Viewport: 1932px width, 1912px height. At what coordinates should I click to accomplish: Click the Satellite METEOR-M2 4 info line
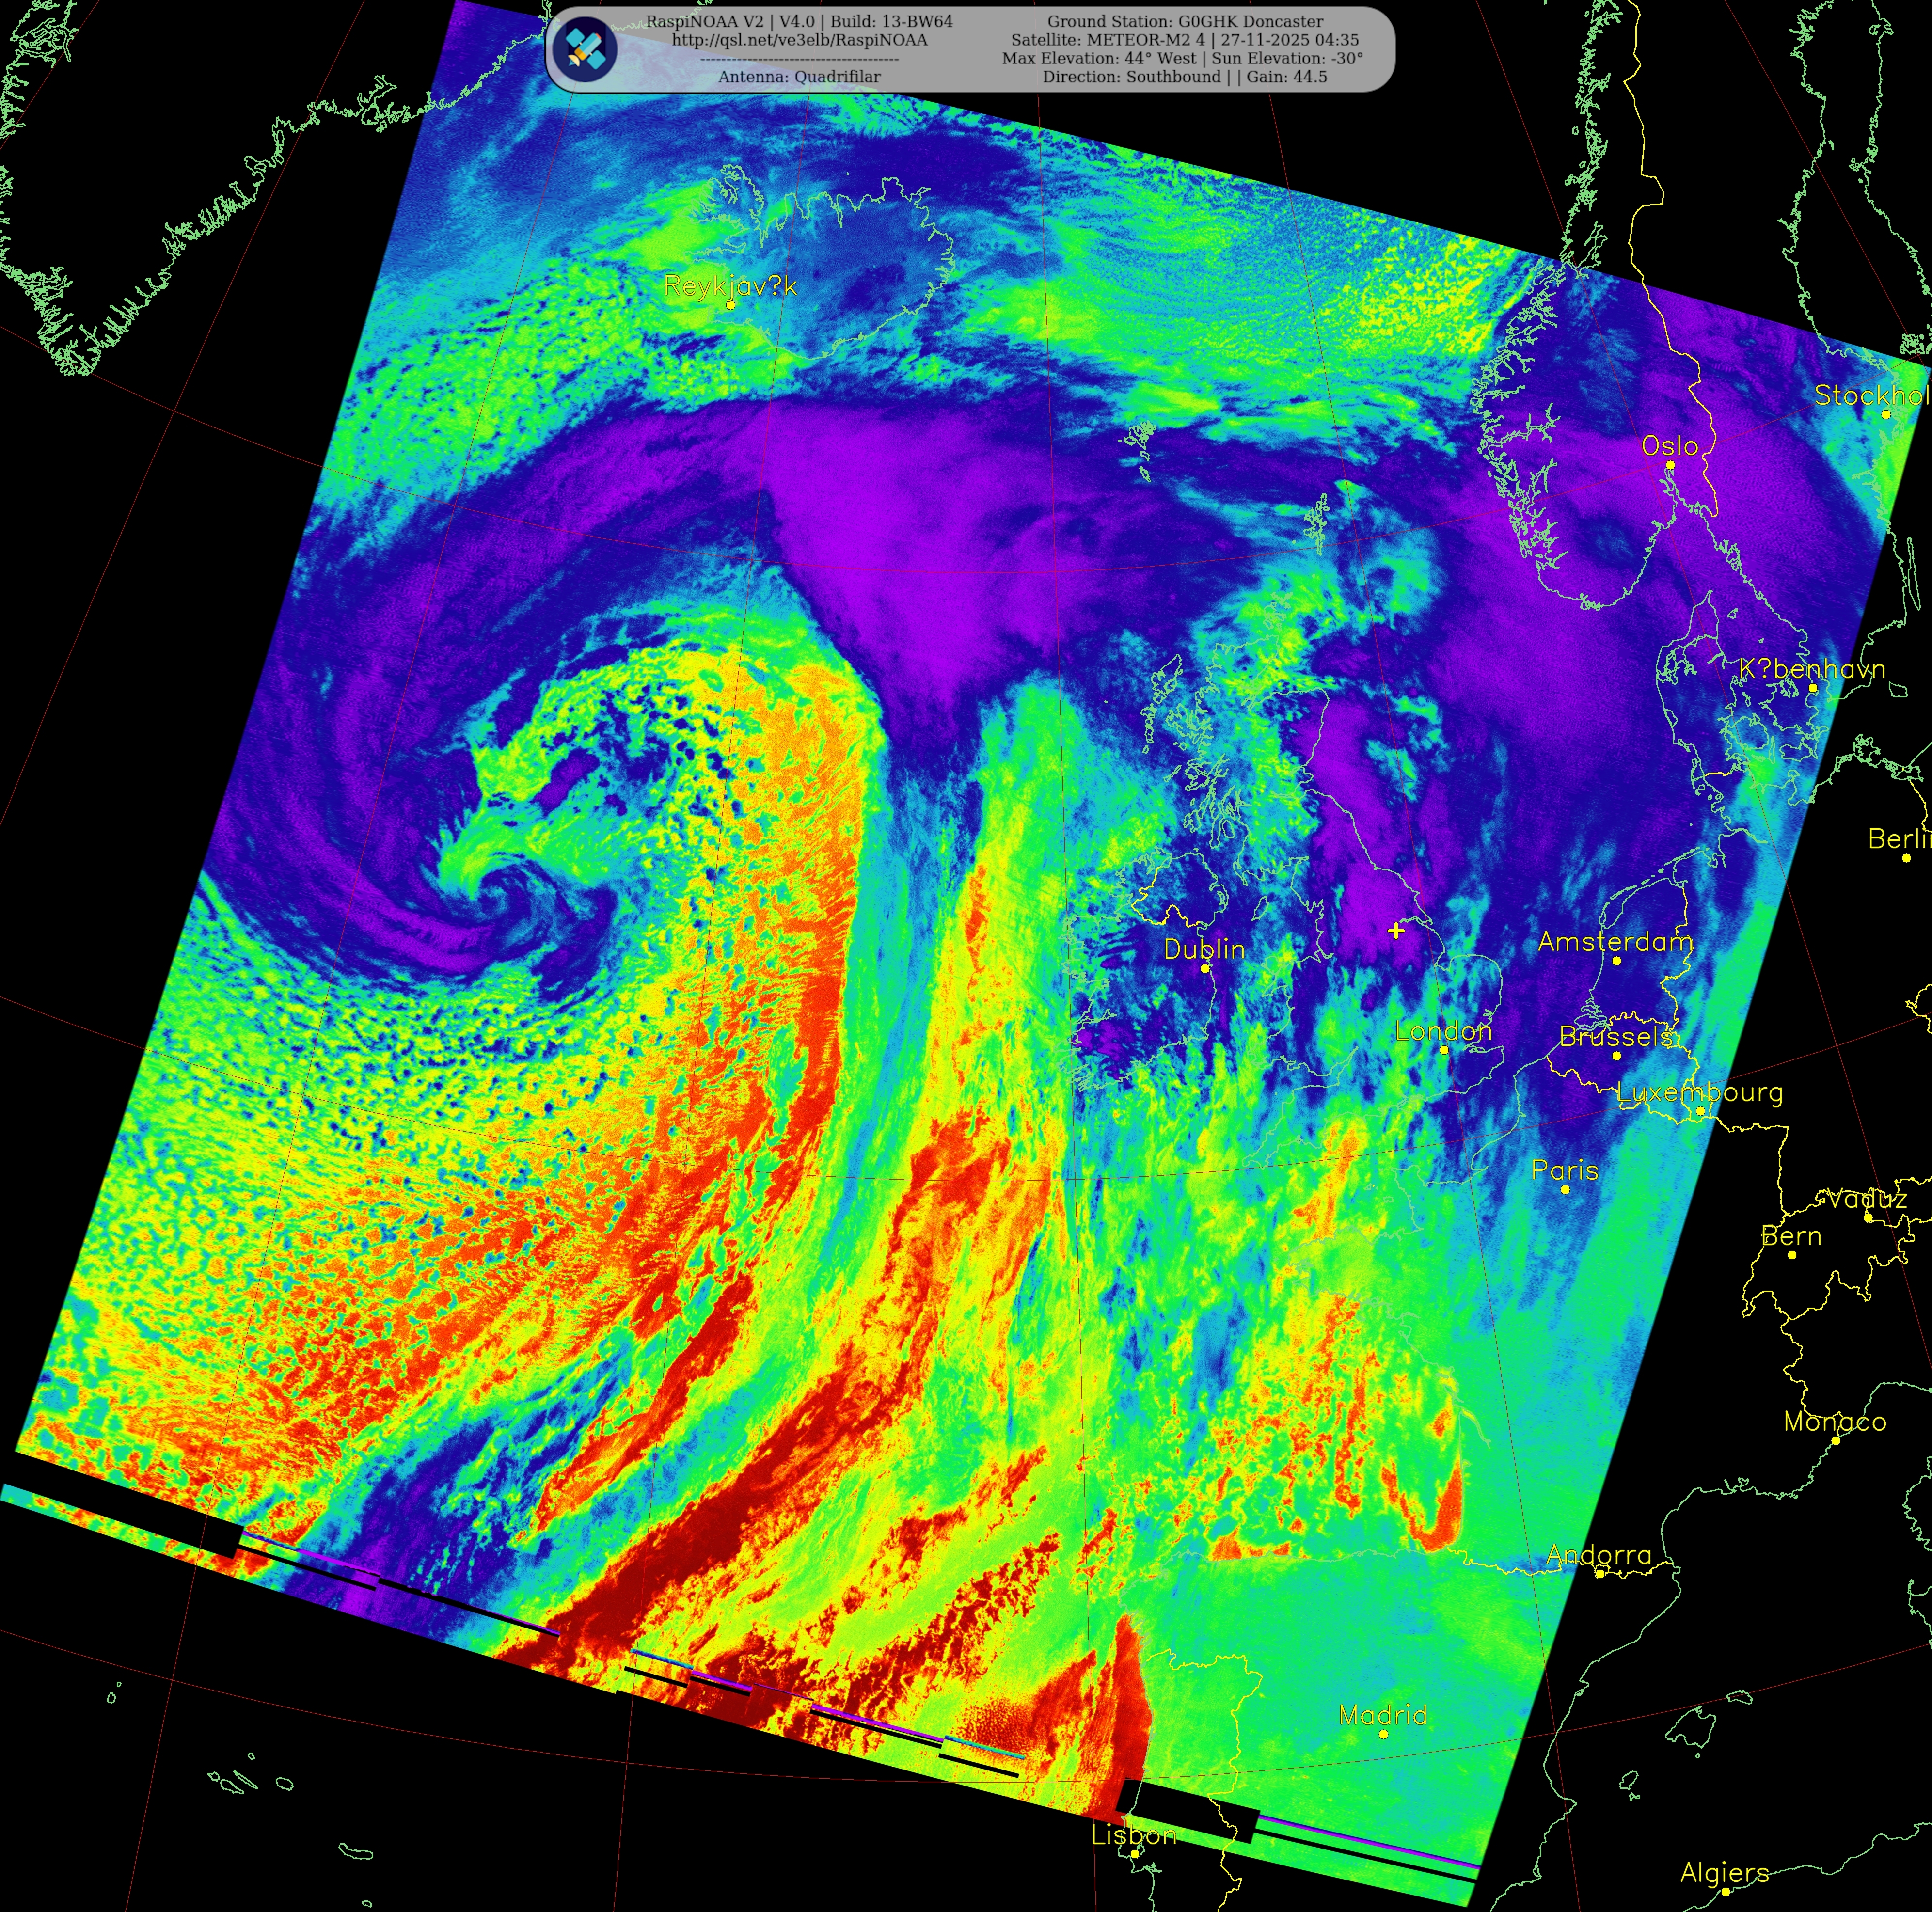pyautogui.click(x=1185, y=40)
